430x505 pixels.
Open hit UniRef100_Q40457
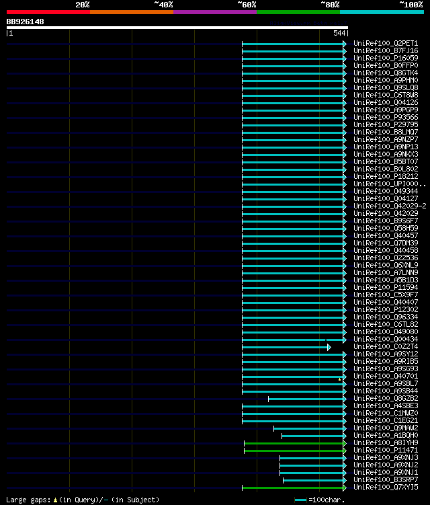point(386,236)
